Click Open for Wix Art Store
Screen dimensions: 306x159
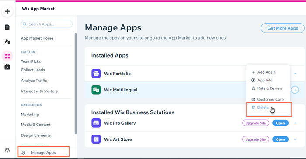point(280,139)
